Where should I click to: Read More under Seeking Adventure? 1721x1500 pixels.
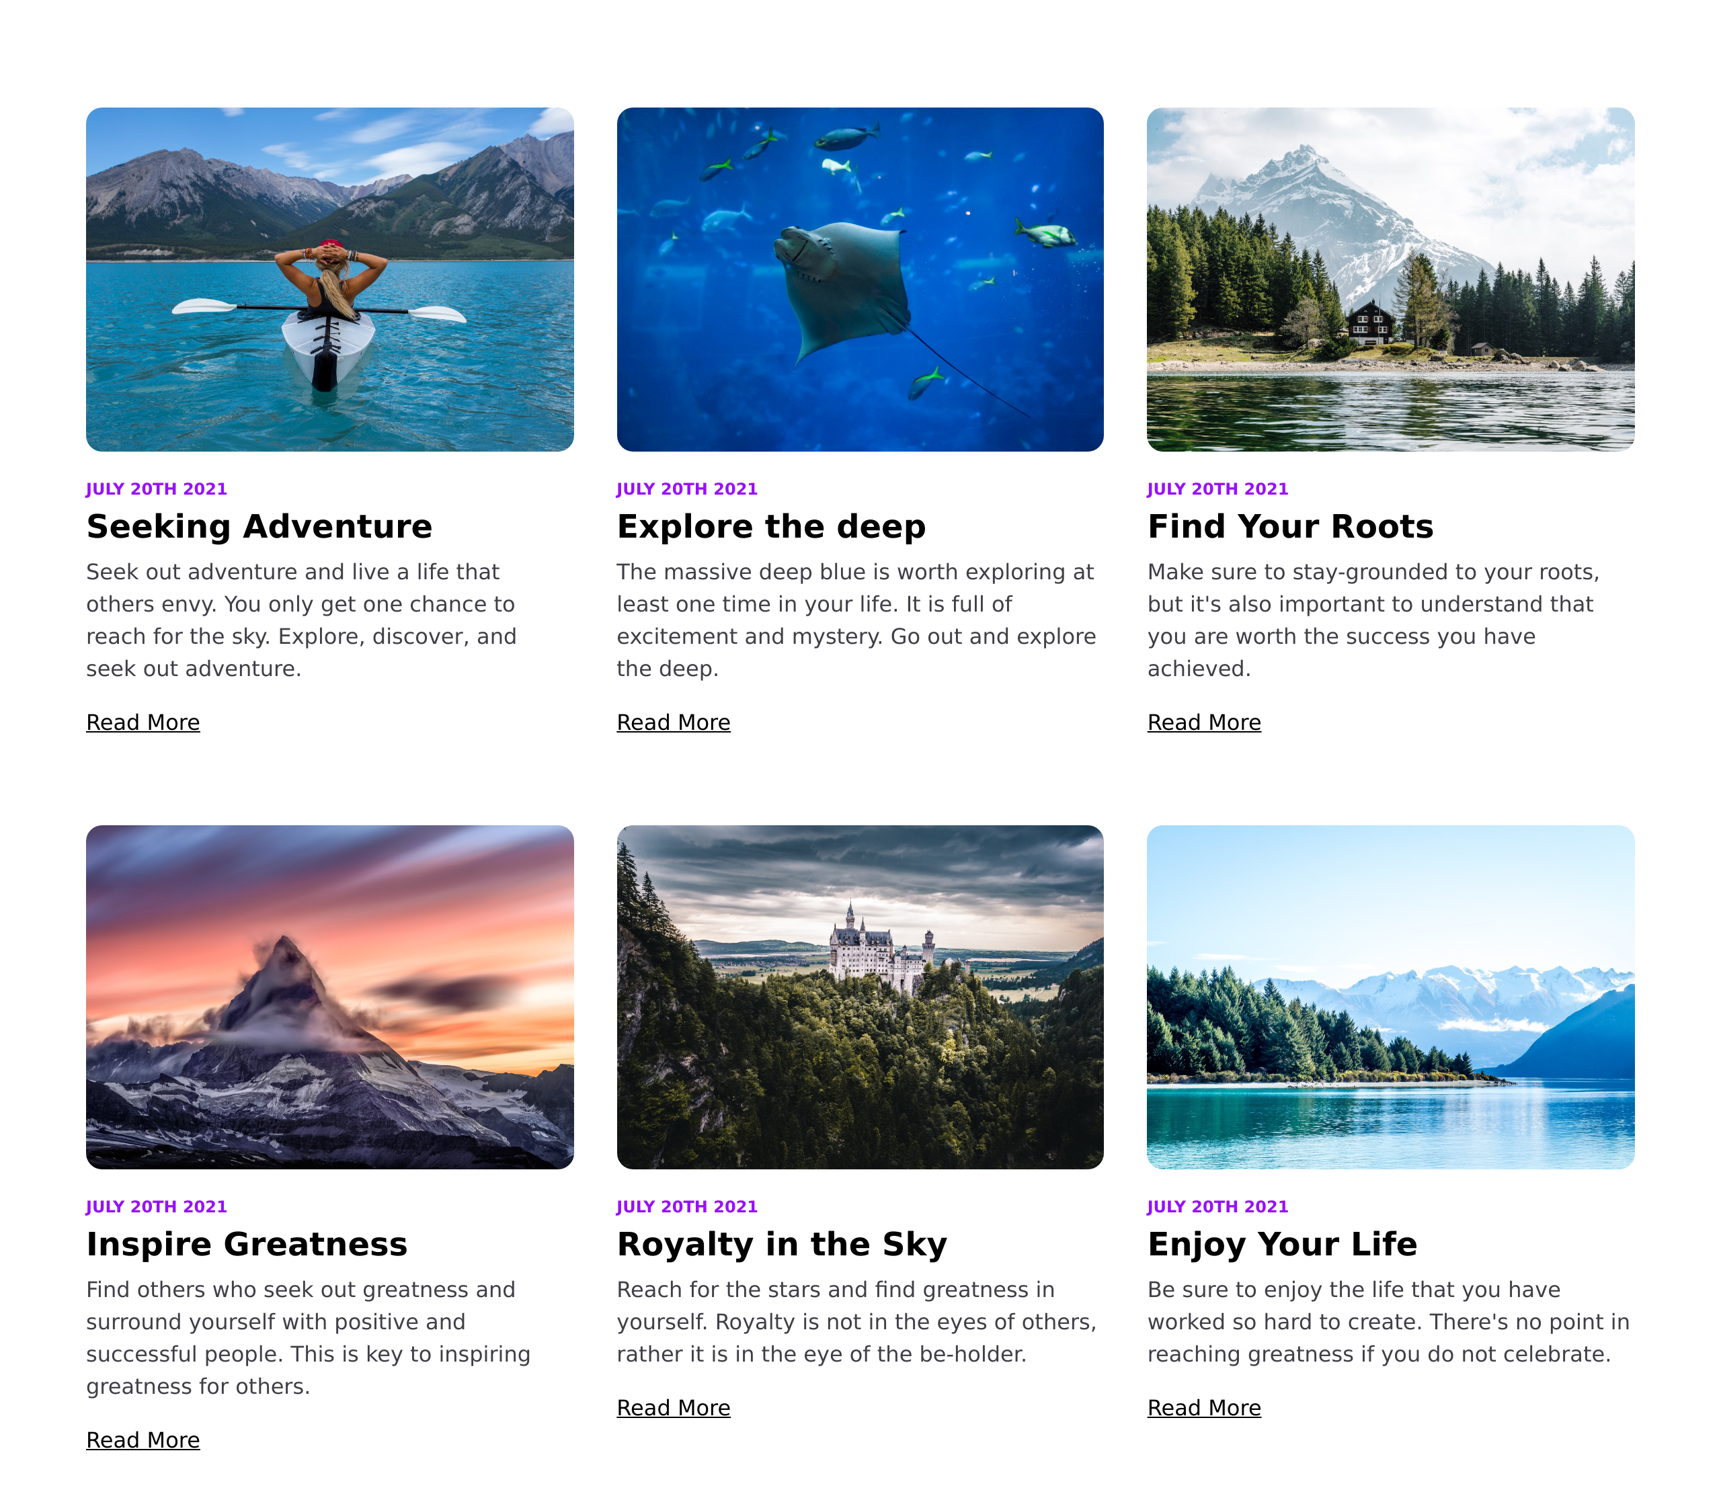[143, 722]
